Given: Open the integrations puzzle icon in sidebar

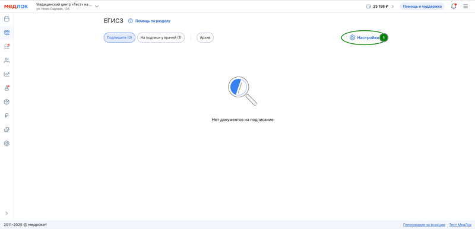Looking at the screenshot, I should (x=7, y=129).
